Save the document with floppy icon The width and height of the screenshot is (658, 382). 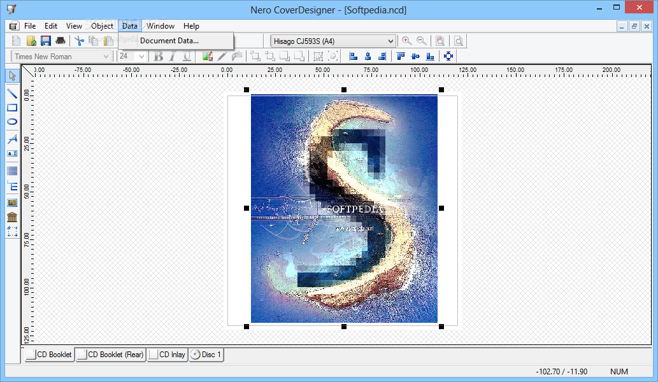46,41
